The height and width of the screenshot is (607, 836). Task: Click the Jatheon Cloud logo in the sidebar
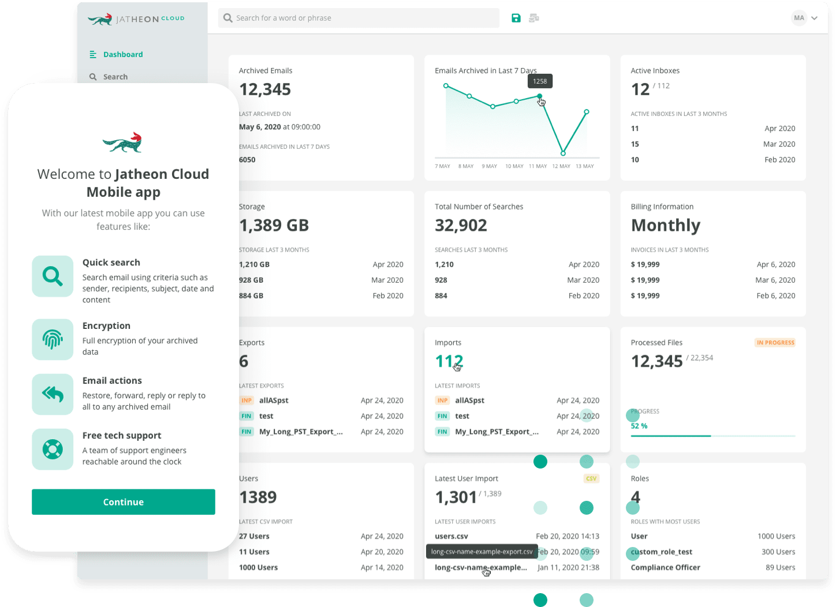coord(136,19)
